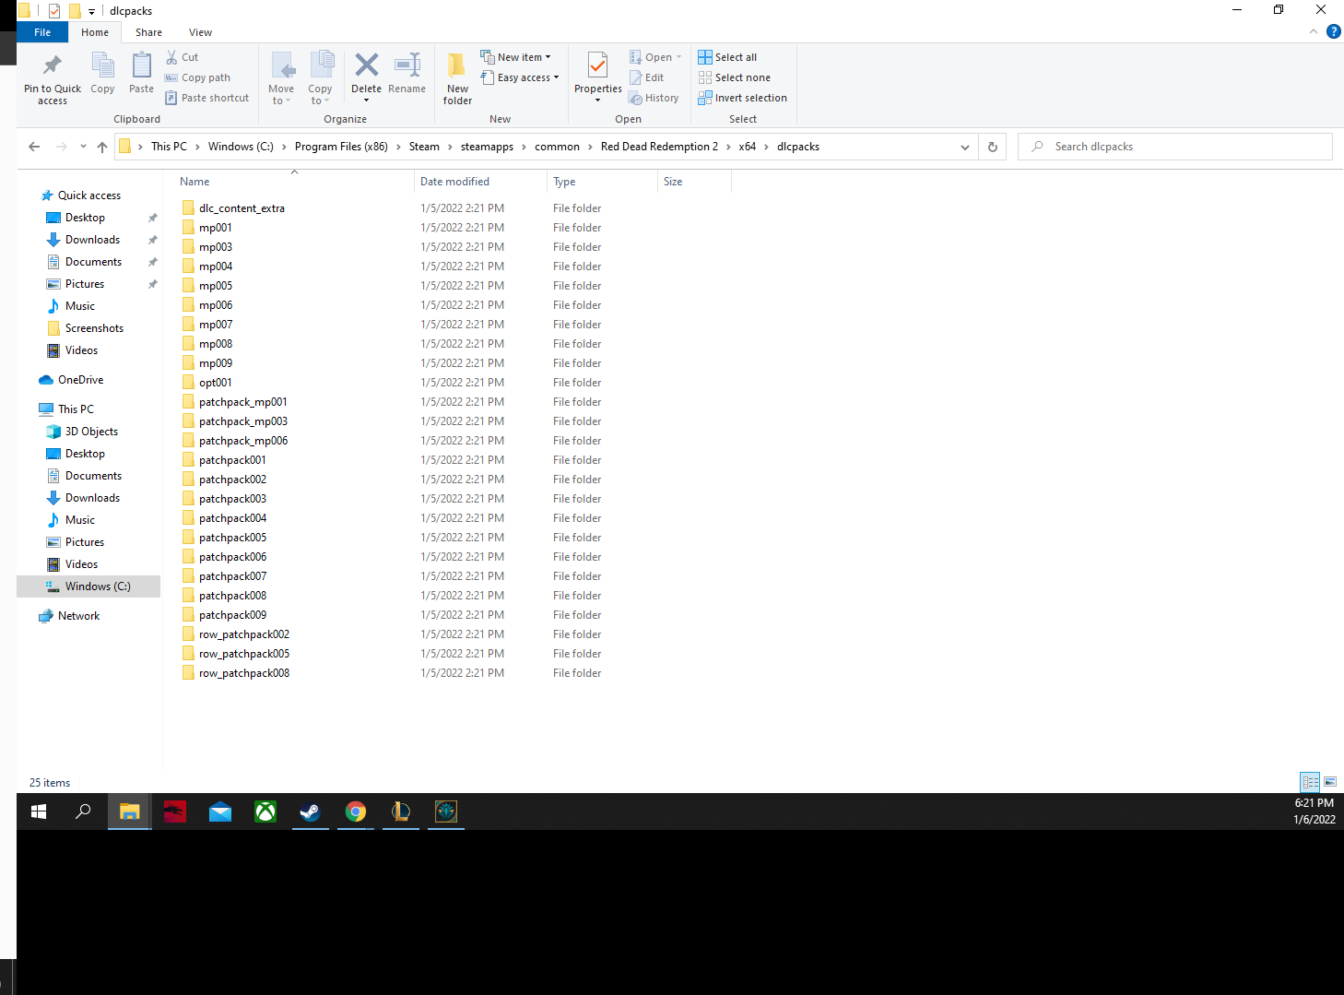This screenshot has width=1344, height=995.
Task: Open Properties from the ribbon
Action: [x=597, y=66]
